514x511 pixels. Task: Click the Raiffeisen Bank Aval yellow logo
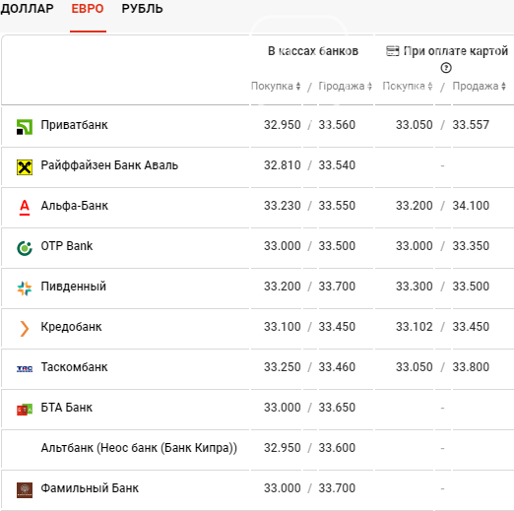(x=25, y=167)
